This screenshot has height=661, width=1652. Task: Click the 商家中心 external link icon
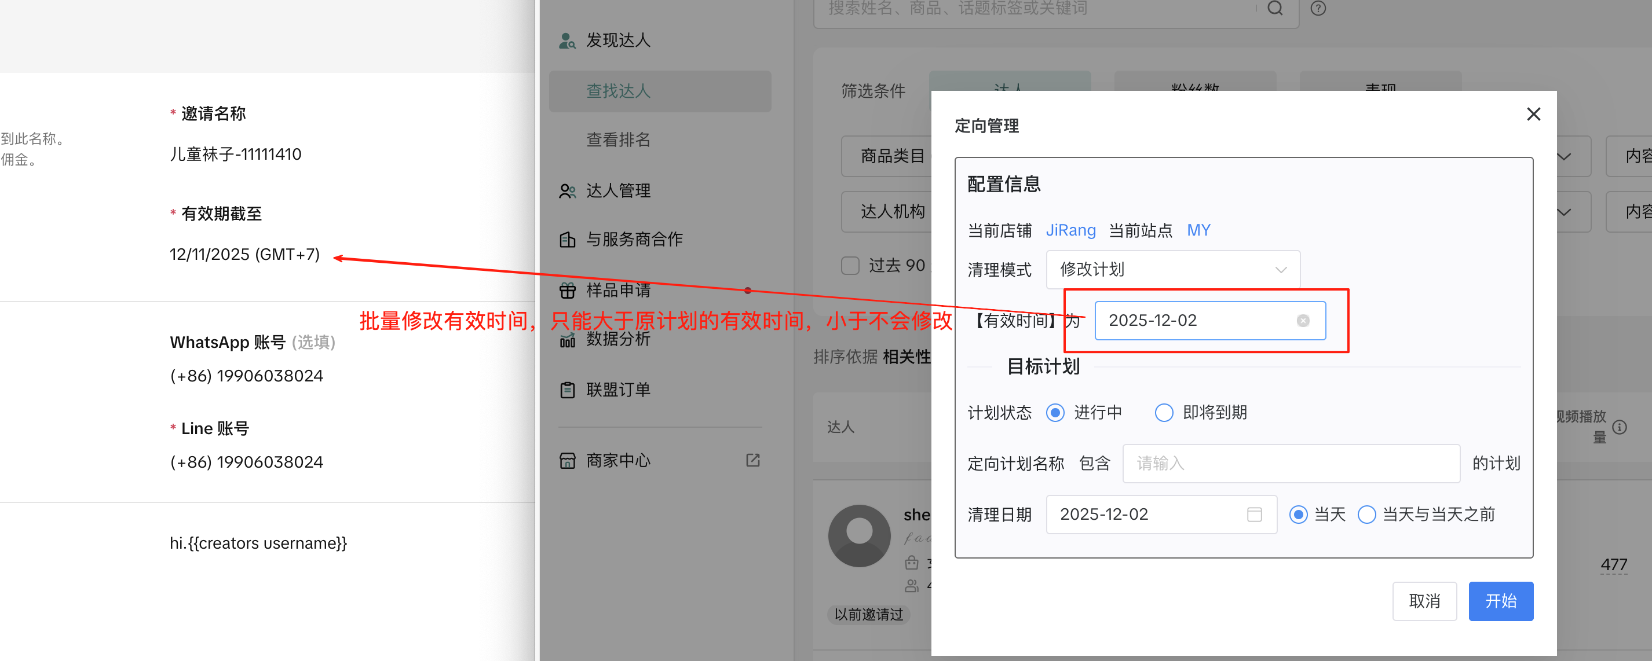click(x=753, y=460)
